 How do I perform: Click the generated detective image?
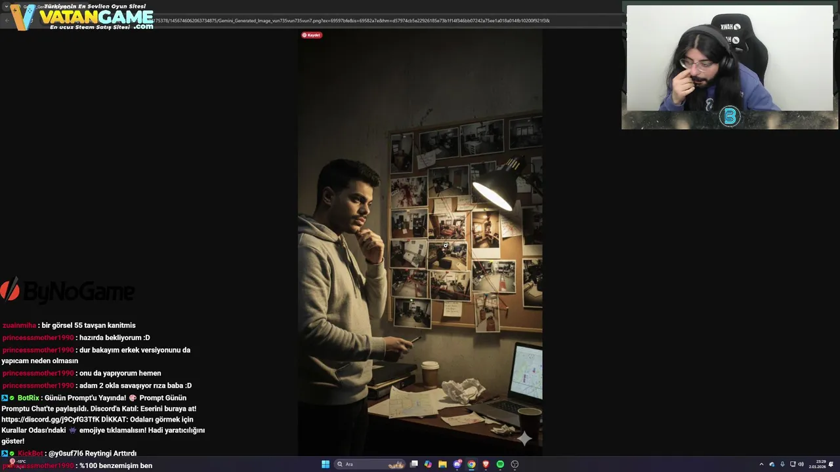(420, 243)
